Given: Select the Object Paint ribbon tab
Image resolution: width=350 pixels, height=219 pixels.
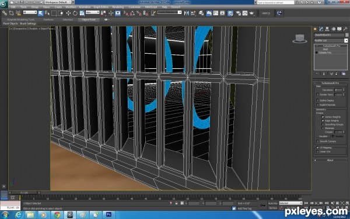Looking at the screenshot, I should coord(89,20).
